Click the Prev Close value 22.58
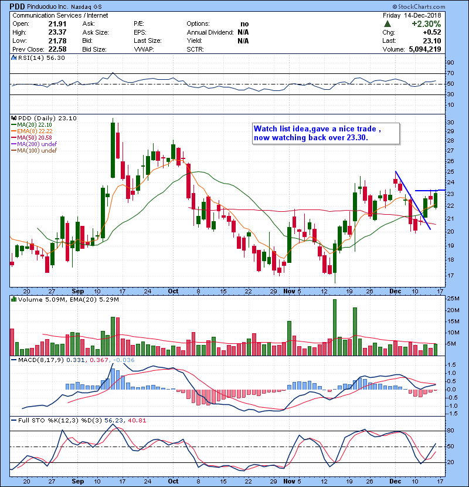The width and height of the screenshot is (469, 487). (x=57, y=49)
